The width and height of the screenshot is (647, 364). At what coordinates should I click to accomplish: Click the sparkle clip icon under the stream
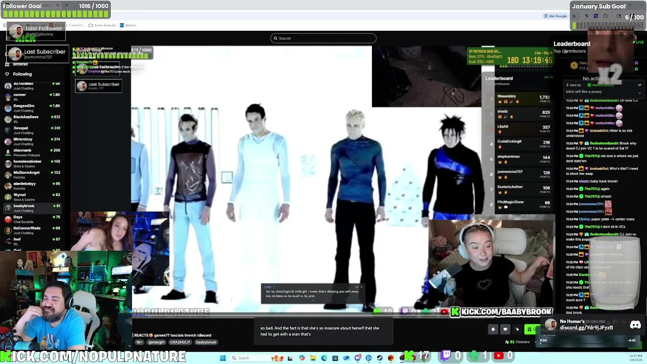[x=517, y=330]
